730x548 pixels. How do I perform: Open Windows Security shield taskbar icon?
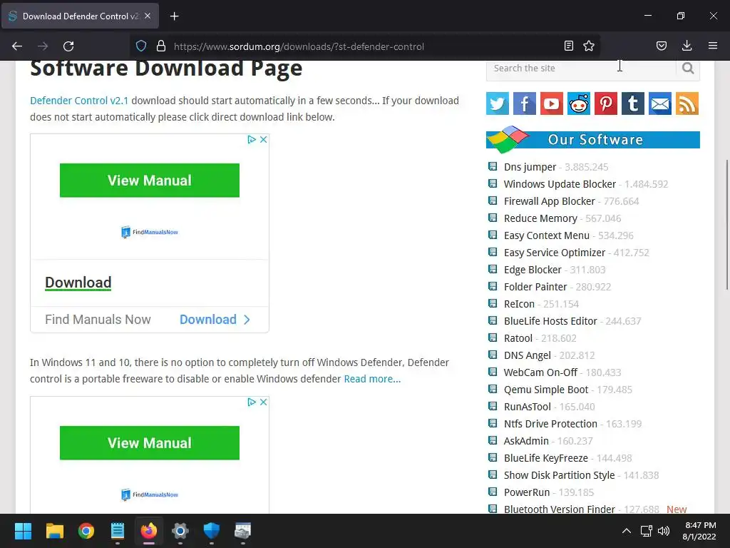[x=211, y=531]
